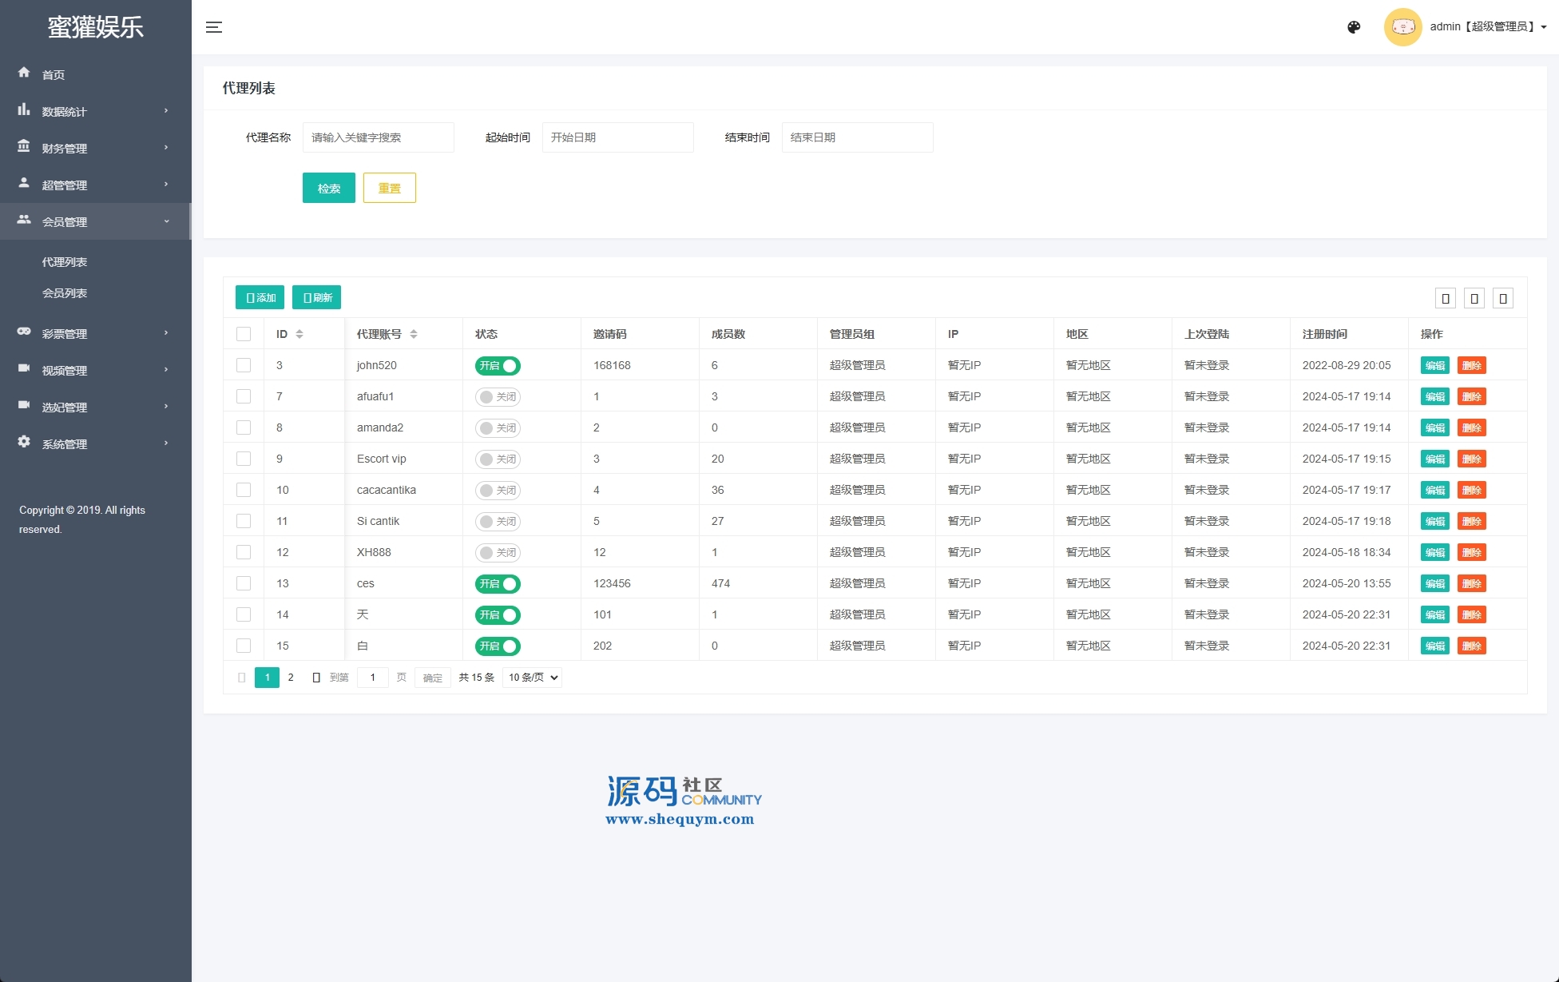Click the home icon for 首页
The image size is (1559, 982).
point(24,73)
